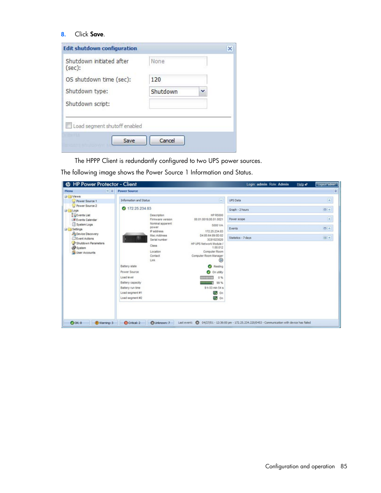
Task: Open Events Calendar from the menu
Action: [x=86, y=220]
